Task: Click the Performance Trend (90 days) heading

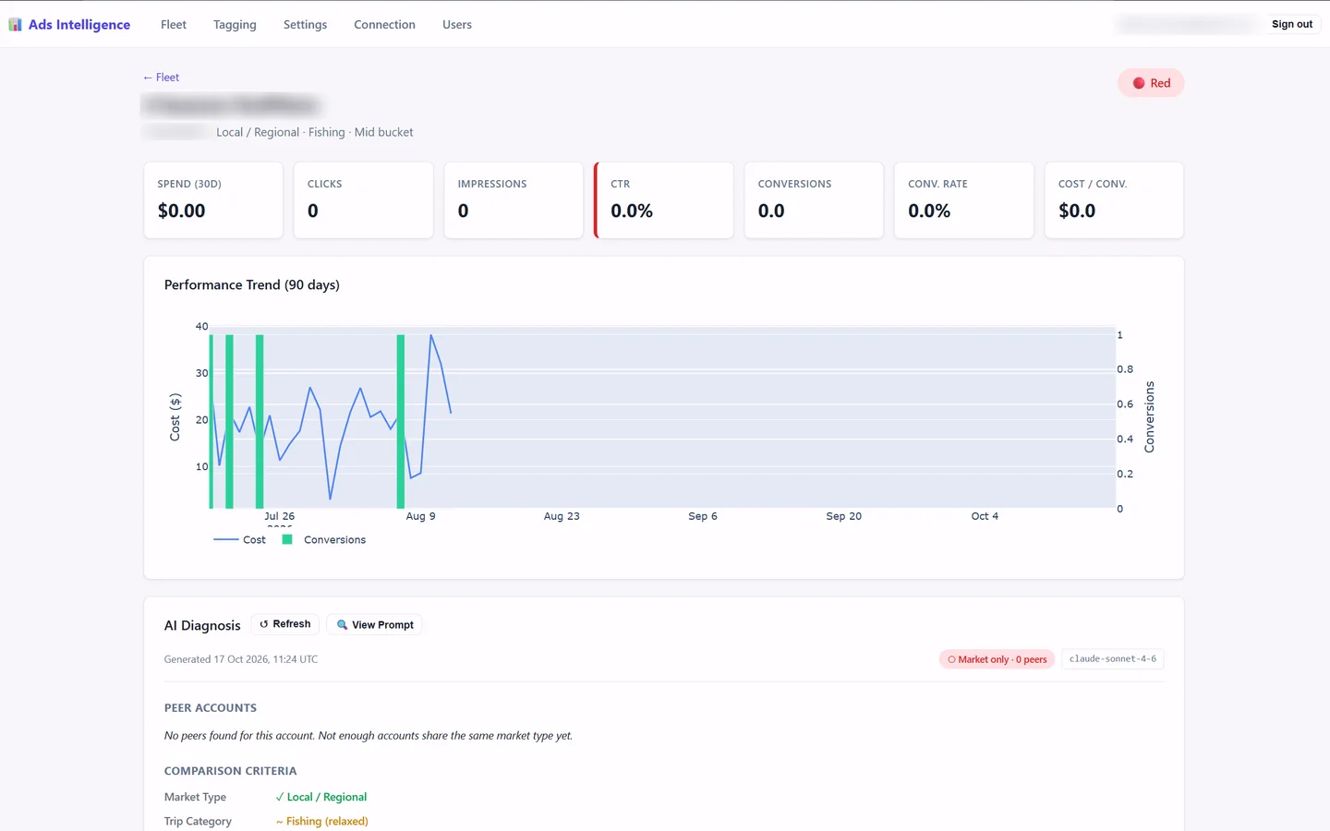Action: [252, 285]
